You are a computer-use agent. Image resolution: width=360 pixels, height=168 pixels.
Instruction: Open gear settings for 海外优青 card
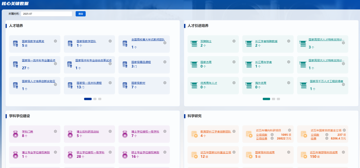(x=289, y=83)
